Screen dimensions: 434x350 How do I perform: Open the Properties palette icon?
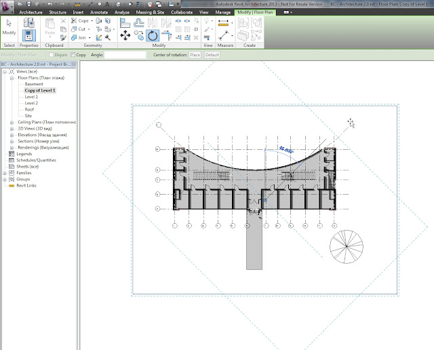30,35
